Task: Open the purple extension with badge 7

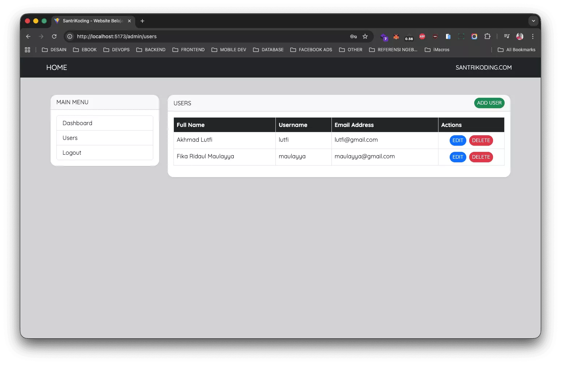Action: tap(384, 37)
